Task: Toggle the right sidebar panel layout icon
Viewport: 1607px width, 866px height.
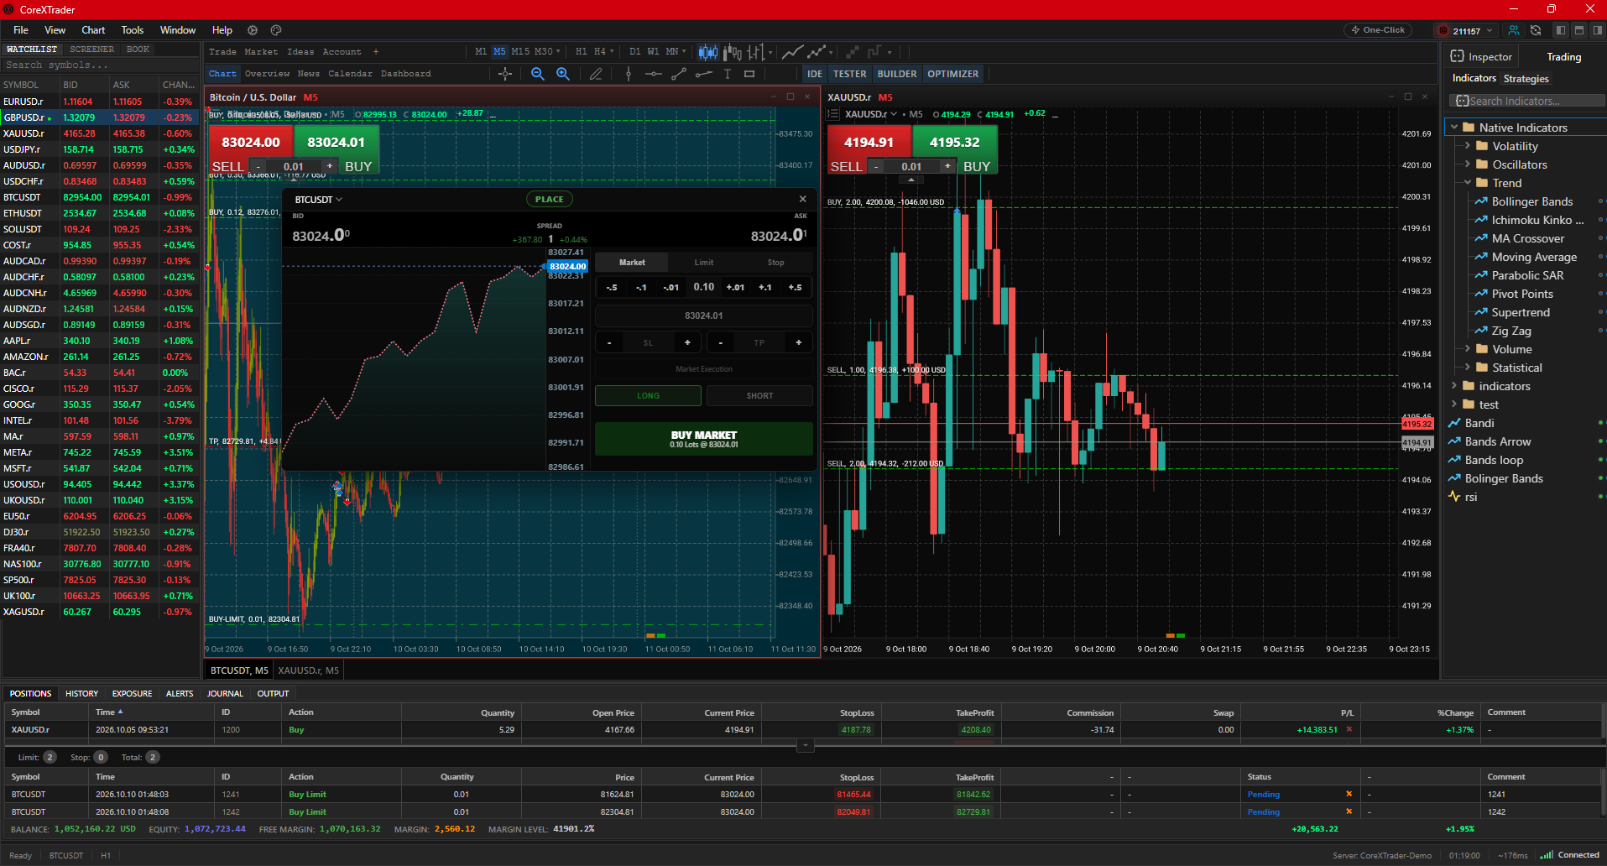Action: (x=1598, y=30)
